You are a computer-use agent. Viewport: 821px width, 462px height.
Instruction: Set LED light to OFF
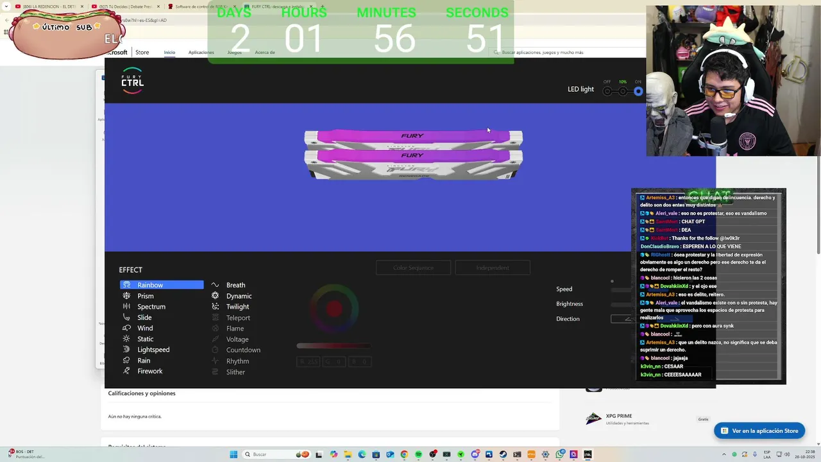pos(607,91)
